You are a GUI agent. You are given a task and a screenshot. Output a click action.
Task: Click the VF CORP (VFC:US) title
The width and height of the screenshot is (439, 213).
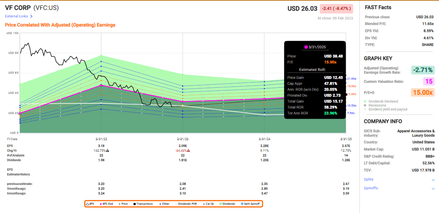point(32,8)
